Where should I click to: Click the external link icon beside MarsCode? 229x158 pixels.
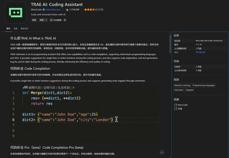point(176,105)
